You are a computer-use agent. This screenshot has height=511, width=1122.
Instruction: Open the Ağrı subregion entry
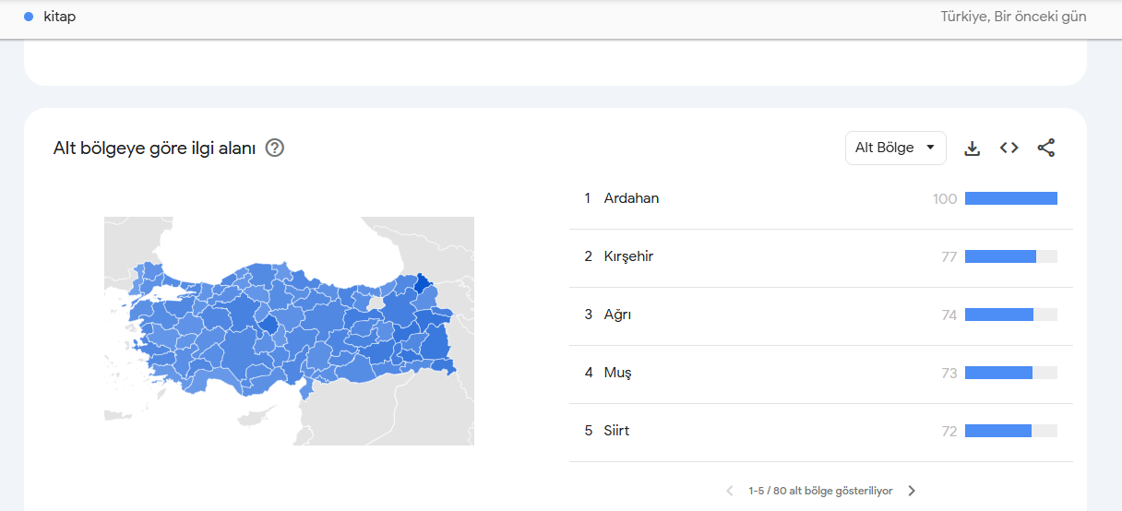click(617, 315)
